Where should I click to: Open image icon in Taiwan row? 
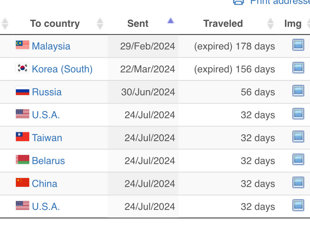[298, 137]
